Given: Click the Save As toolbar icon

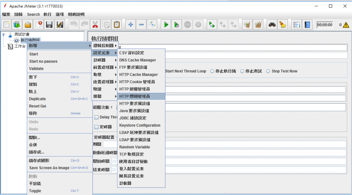Looking at the screenshot, I should [60, 25].
